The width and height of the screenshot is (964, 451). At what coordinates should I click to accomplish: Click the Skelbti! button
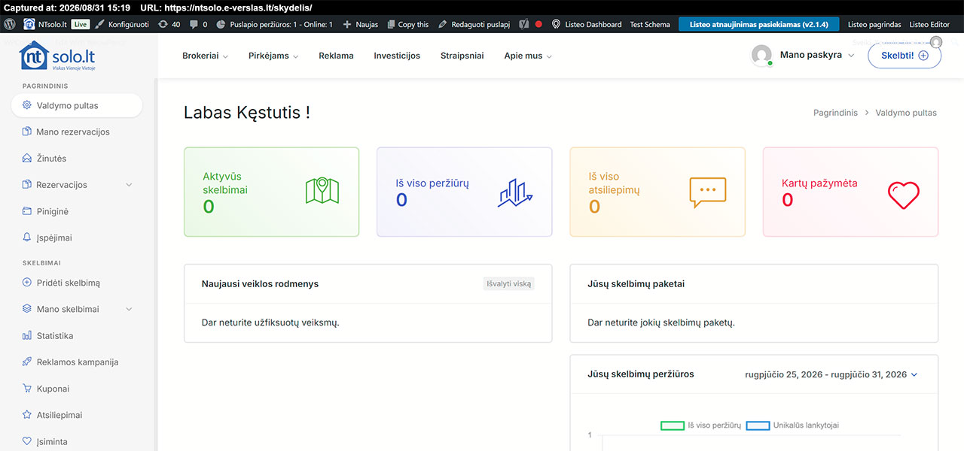point(905,56)
